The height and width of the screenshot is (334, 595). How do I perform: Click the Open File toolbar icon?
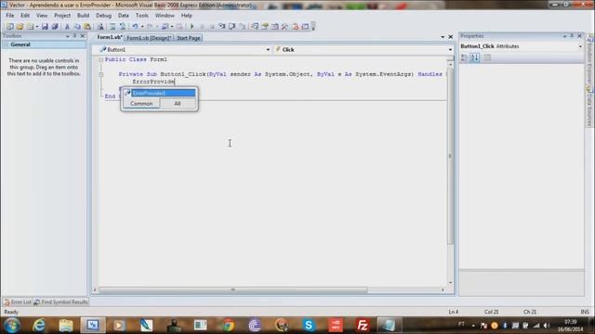coord(20,27)
